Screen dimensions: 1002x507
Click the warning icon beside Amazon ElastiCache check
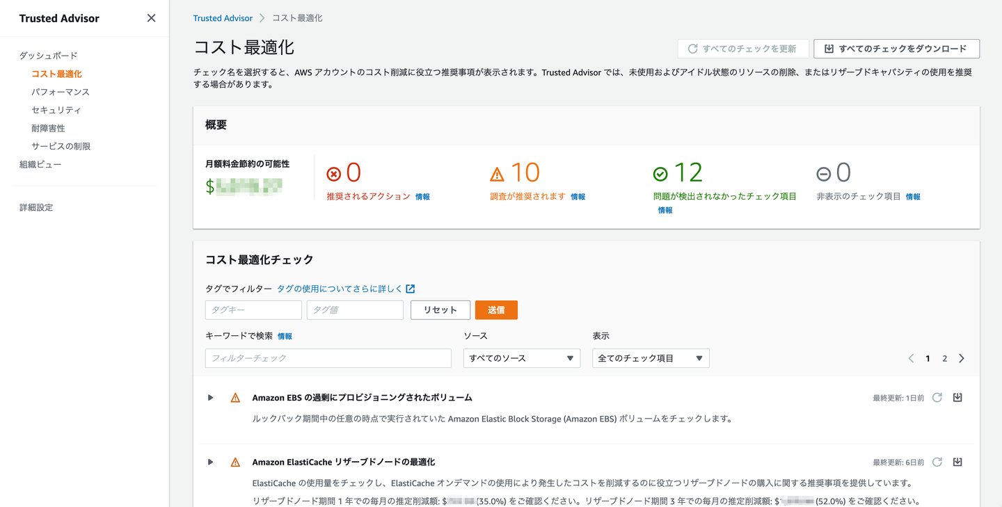click(235, 462)
